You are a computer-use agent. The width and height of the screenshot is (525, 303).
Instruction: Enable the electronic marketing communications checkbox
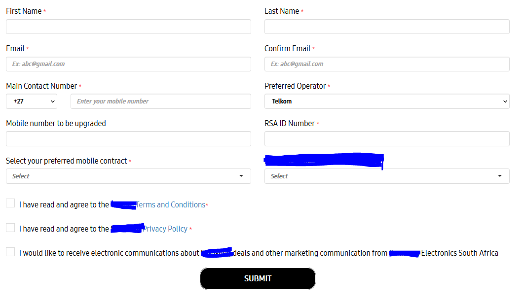click(10, 252)
